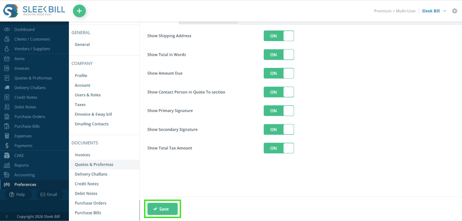Open General preferences section
This screenshot has height=221, width=462.
(x=82, y=44)
